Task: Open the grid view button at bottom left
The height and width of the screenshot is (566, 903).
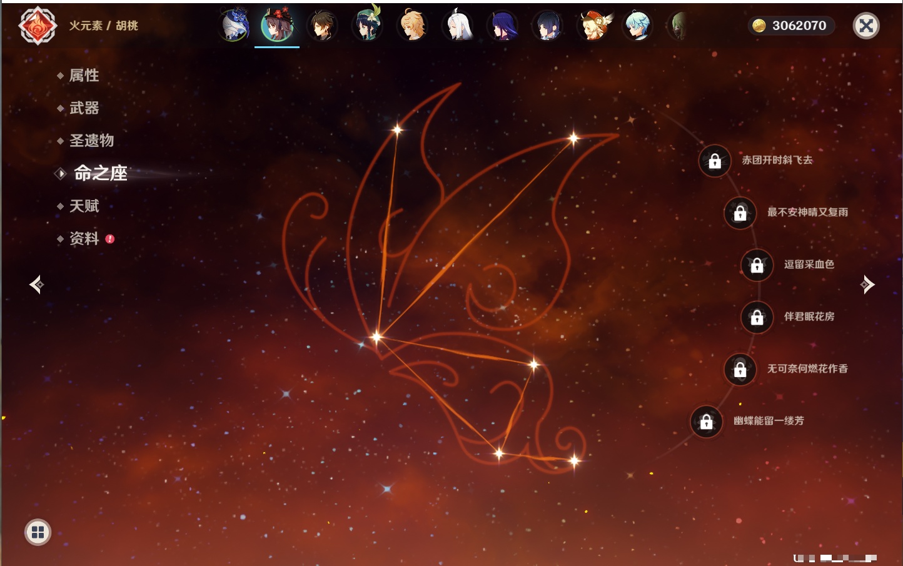Action: pos(38,532)
